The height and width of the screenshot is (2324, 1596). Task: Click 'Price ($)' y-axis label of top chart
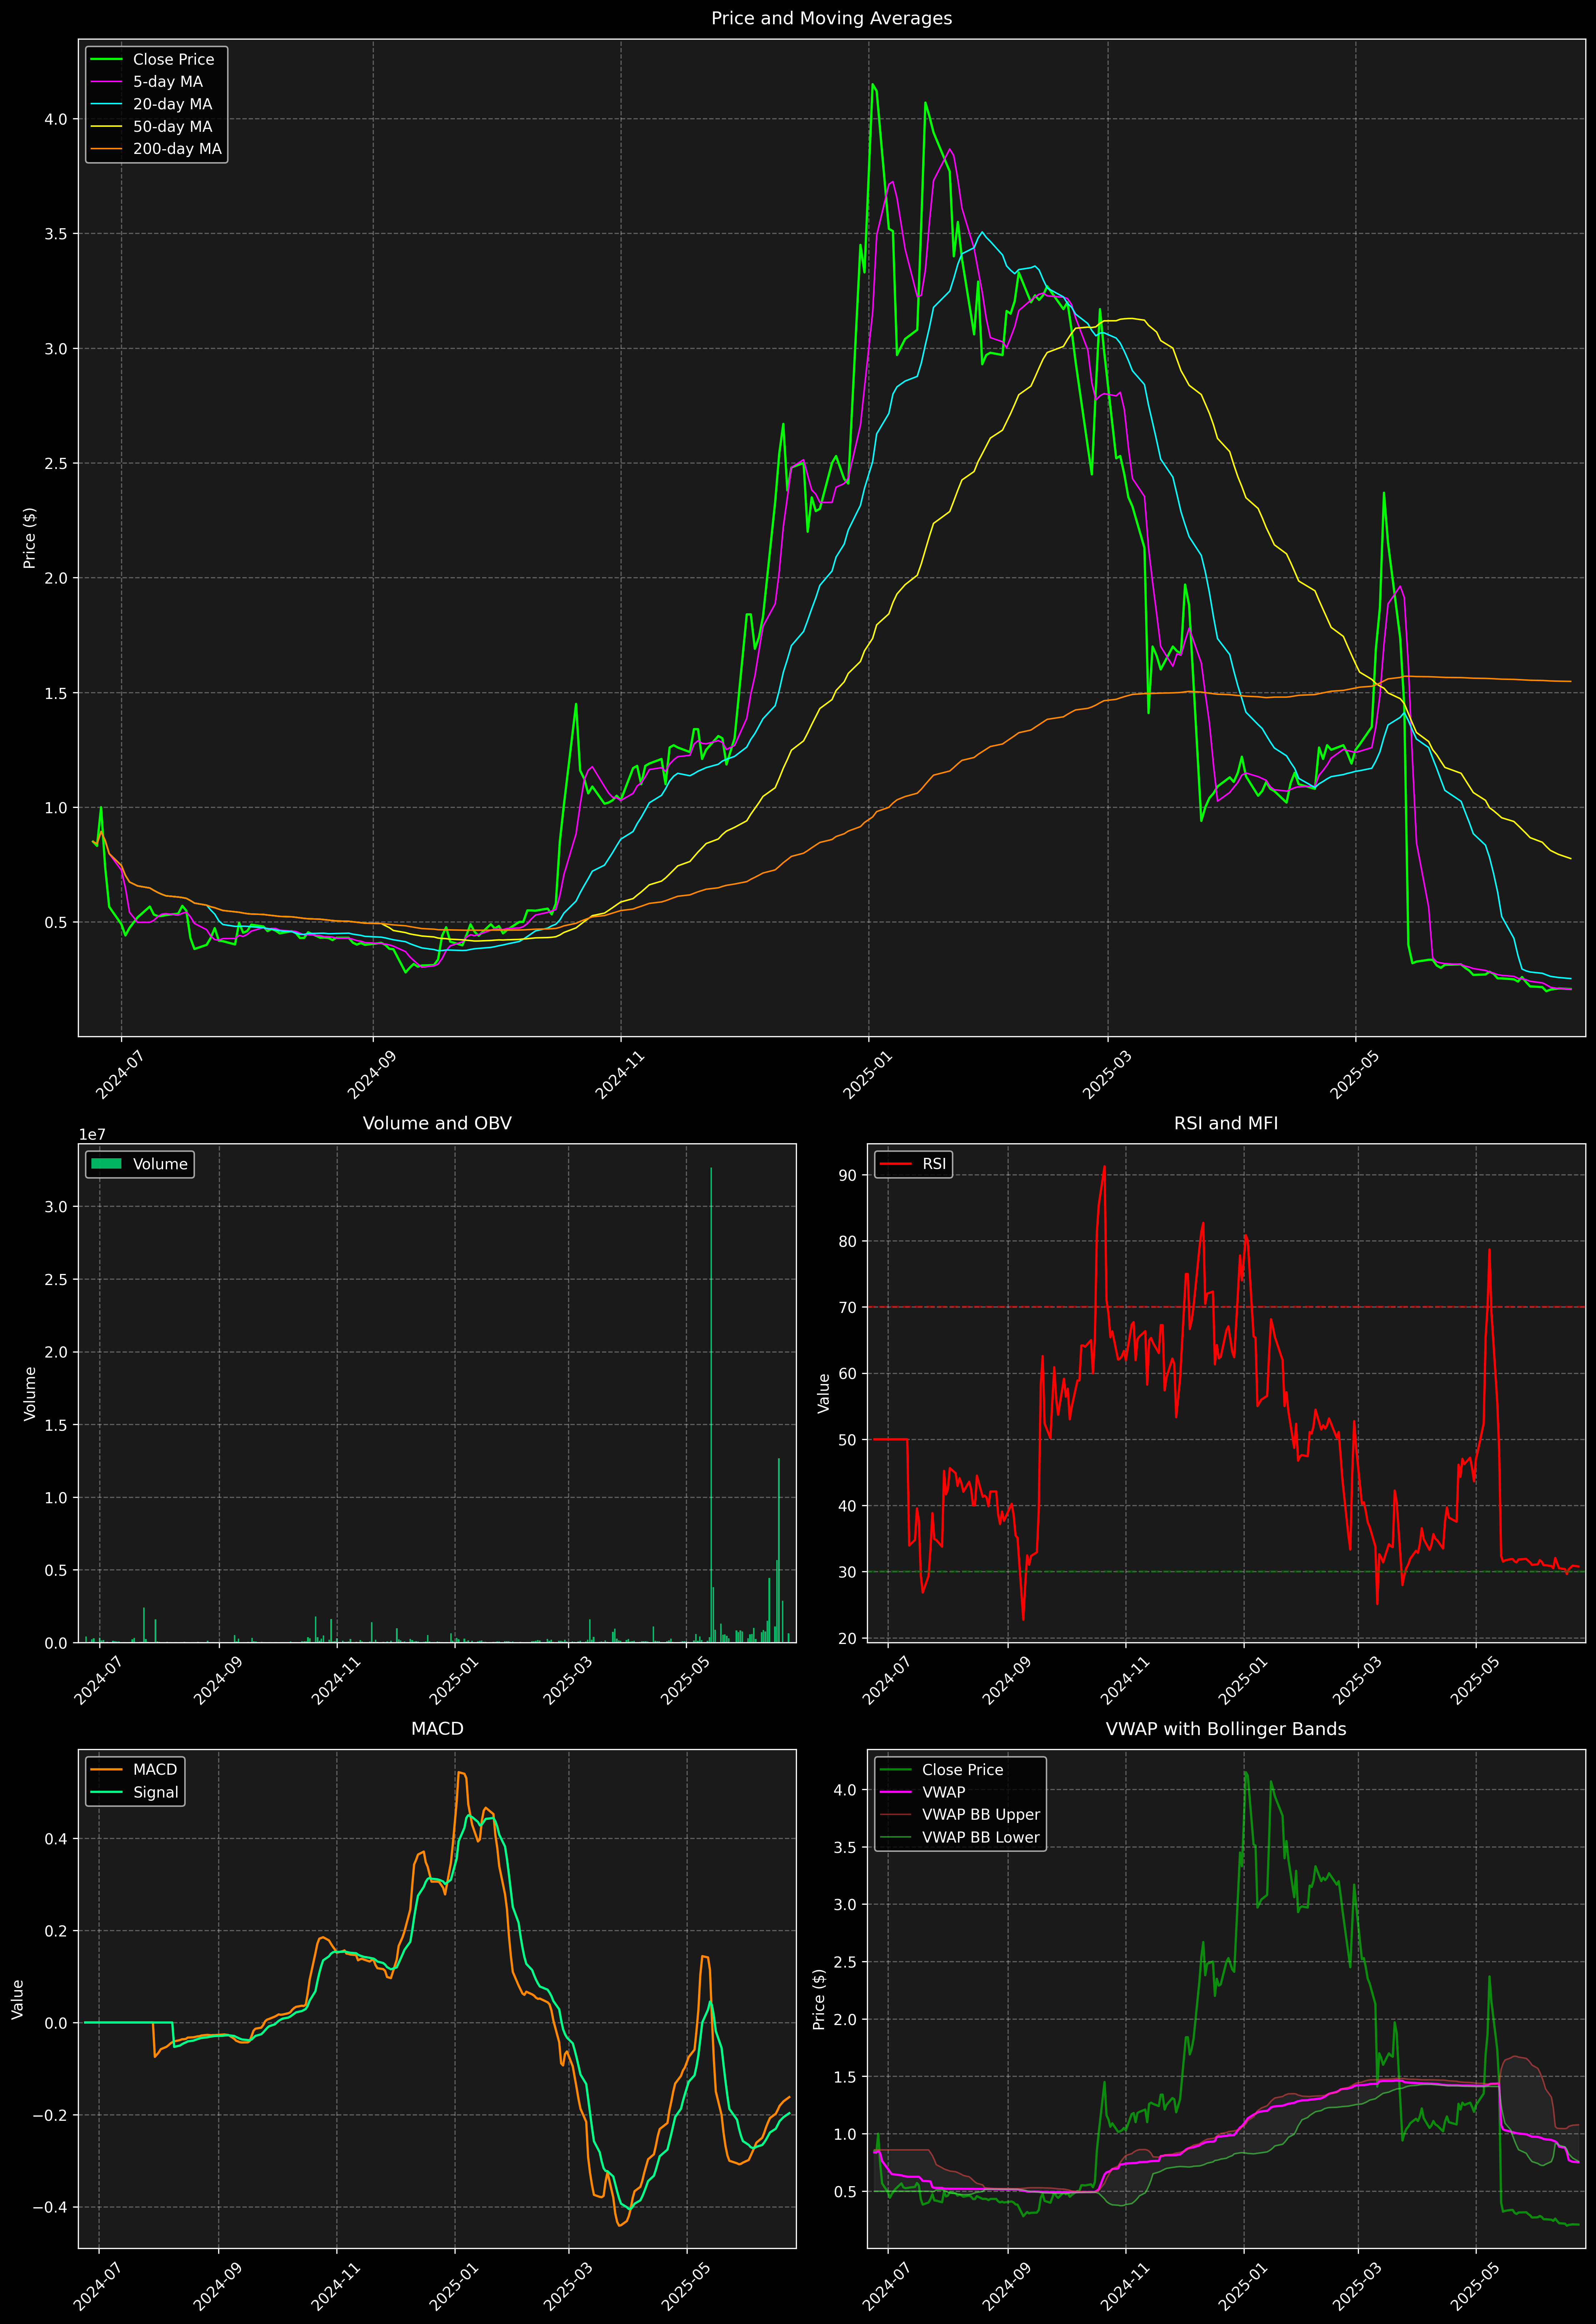[30, 538]
